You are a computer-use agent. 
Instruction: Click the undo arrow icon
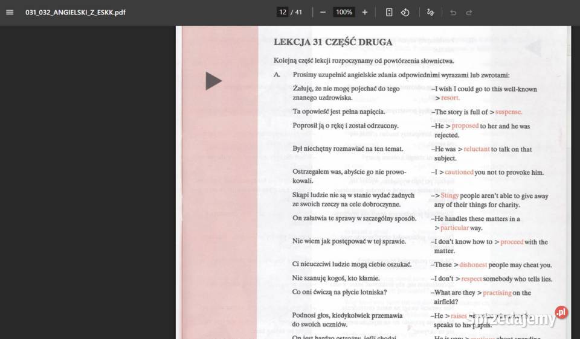coord(453,13)
